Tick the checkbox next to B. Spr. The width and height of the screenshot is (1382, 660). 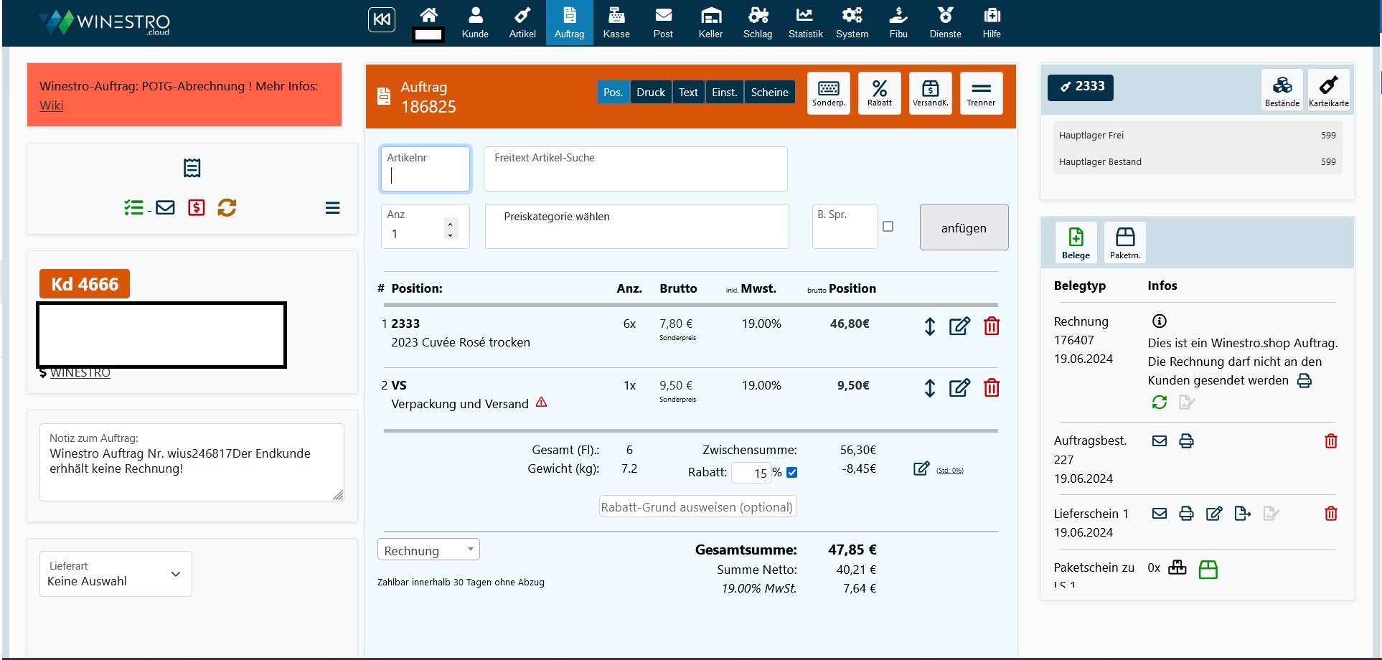click(x=888, y=227)
